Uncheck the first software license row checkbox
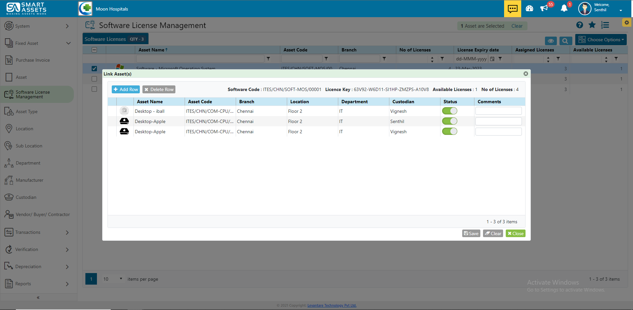This screenshot has height=310, width=633. (94, 69)
